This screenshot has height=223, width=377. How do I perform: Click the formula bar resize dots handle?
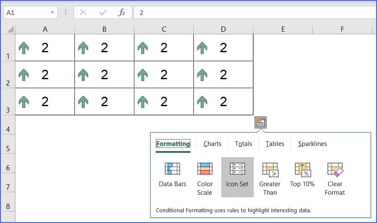[65, 12]
